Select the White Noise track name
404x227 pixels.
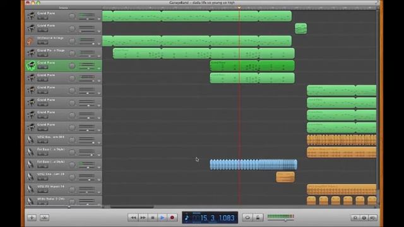click(x=50, y=199)
